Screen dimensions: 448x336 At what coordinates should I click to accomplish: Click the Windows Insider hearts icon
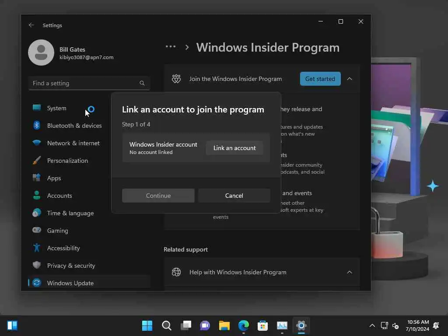click(x=176, y=79)
